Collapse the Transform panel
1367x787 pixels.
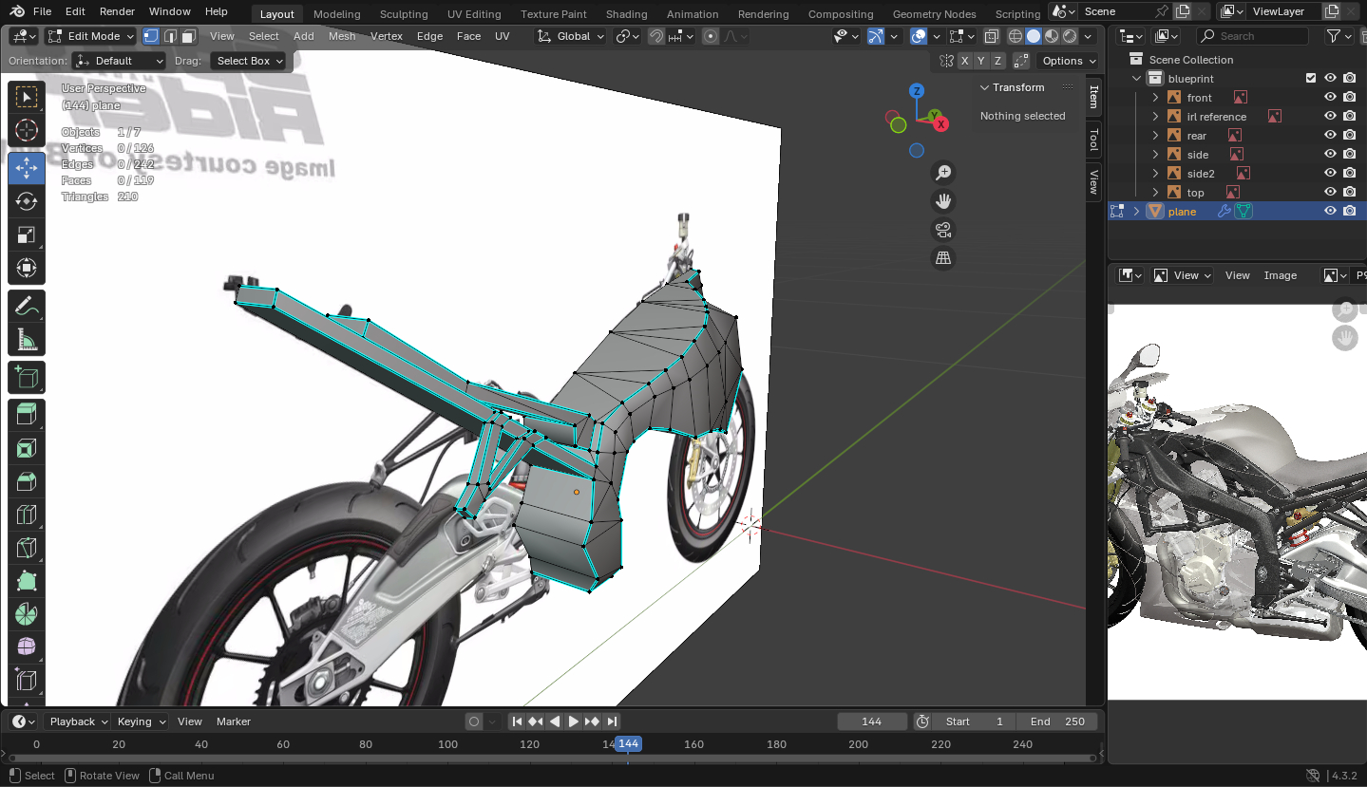(985, 87)
